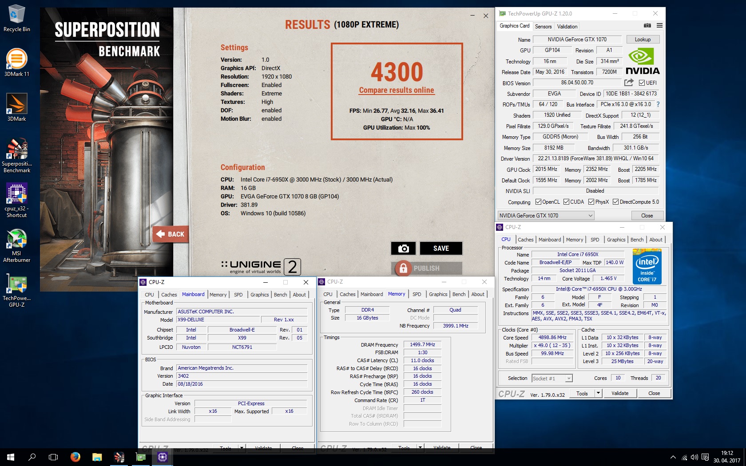Switch to the Sensors tab in GPU-Z
This screenshot has height=466, width=746.
[x=543, y=27]
